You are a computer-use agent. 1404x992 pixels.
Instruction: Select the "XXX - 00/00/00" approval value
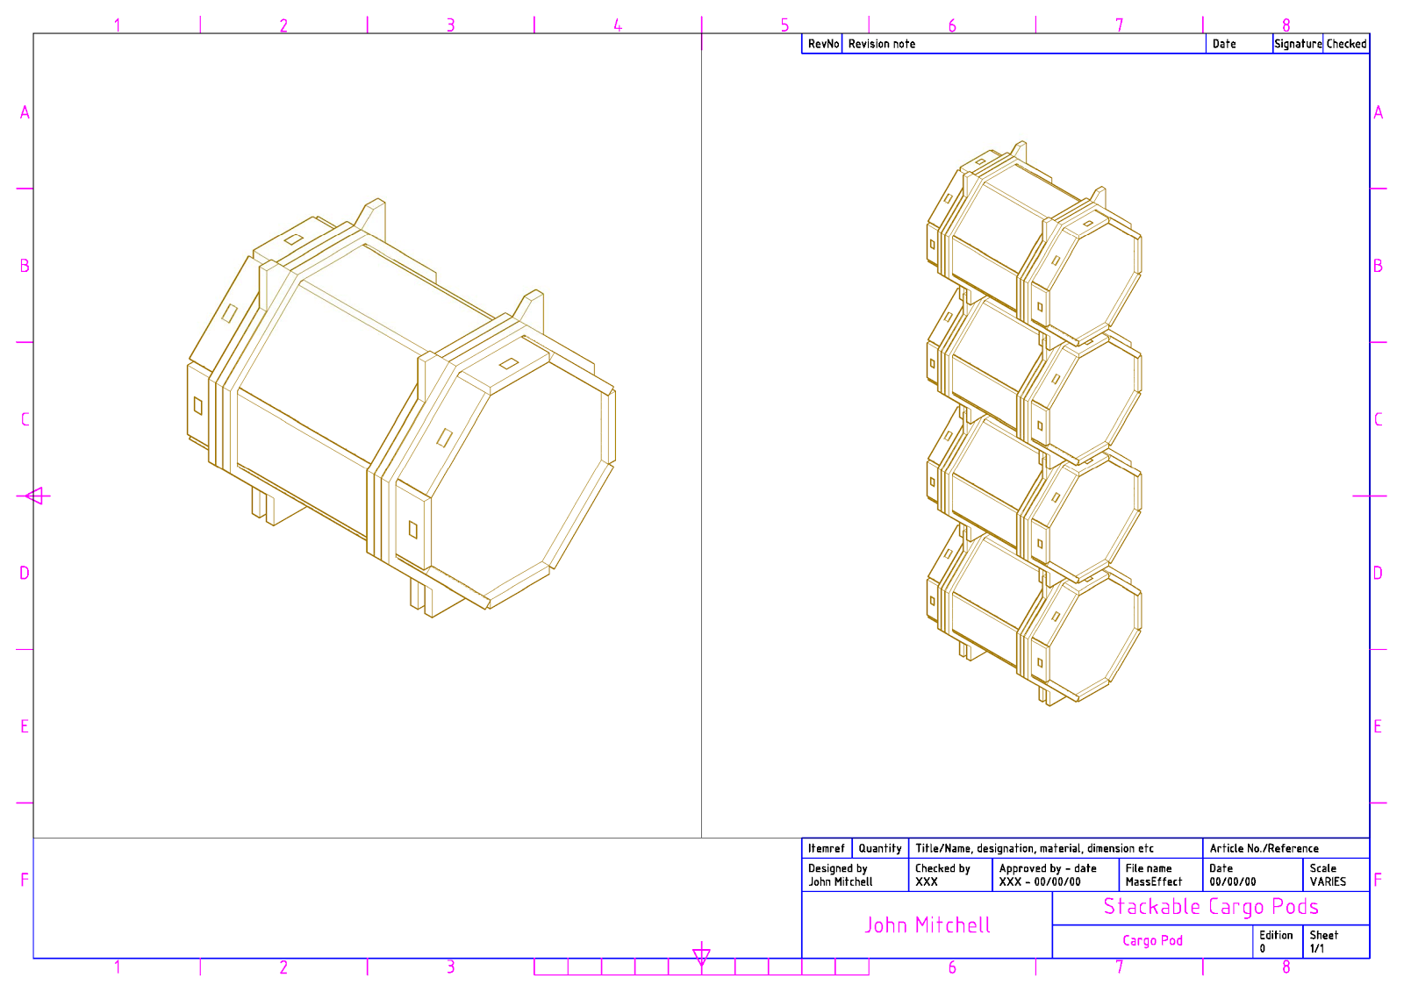tap(1040, 881)
